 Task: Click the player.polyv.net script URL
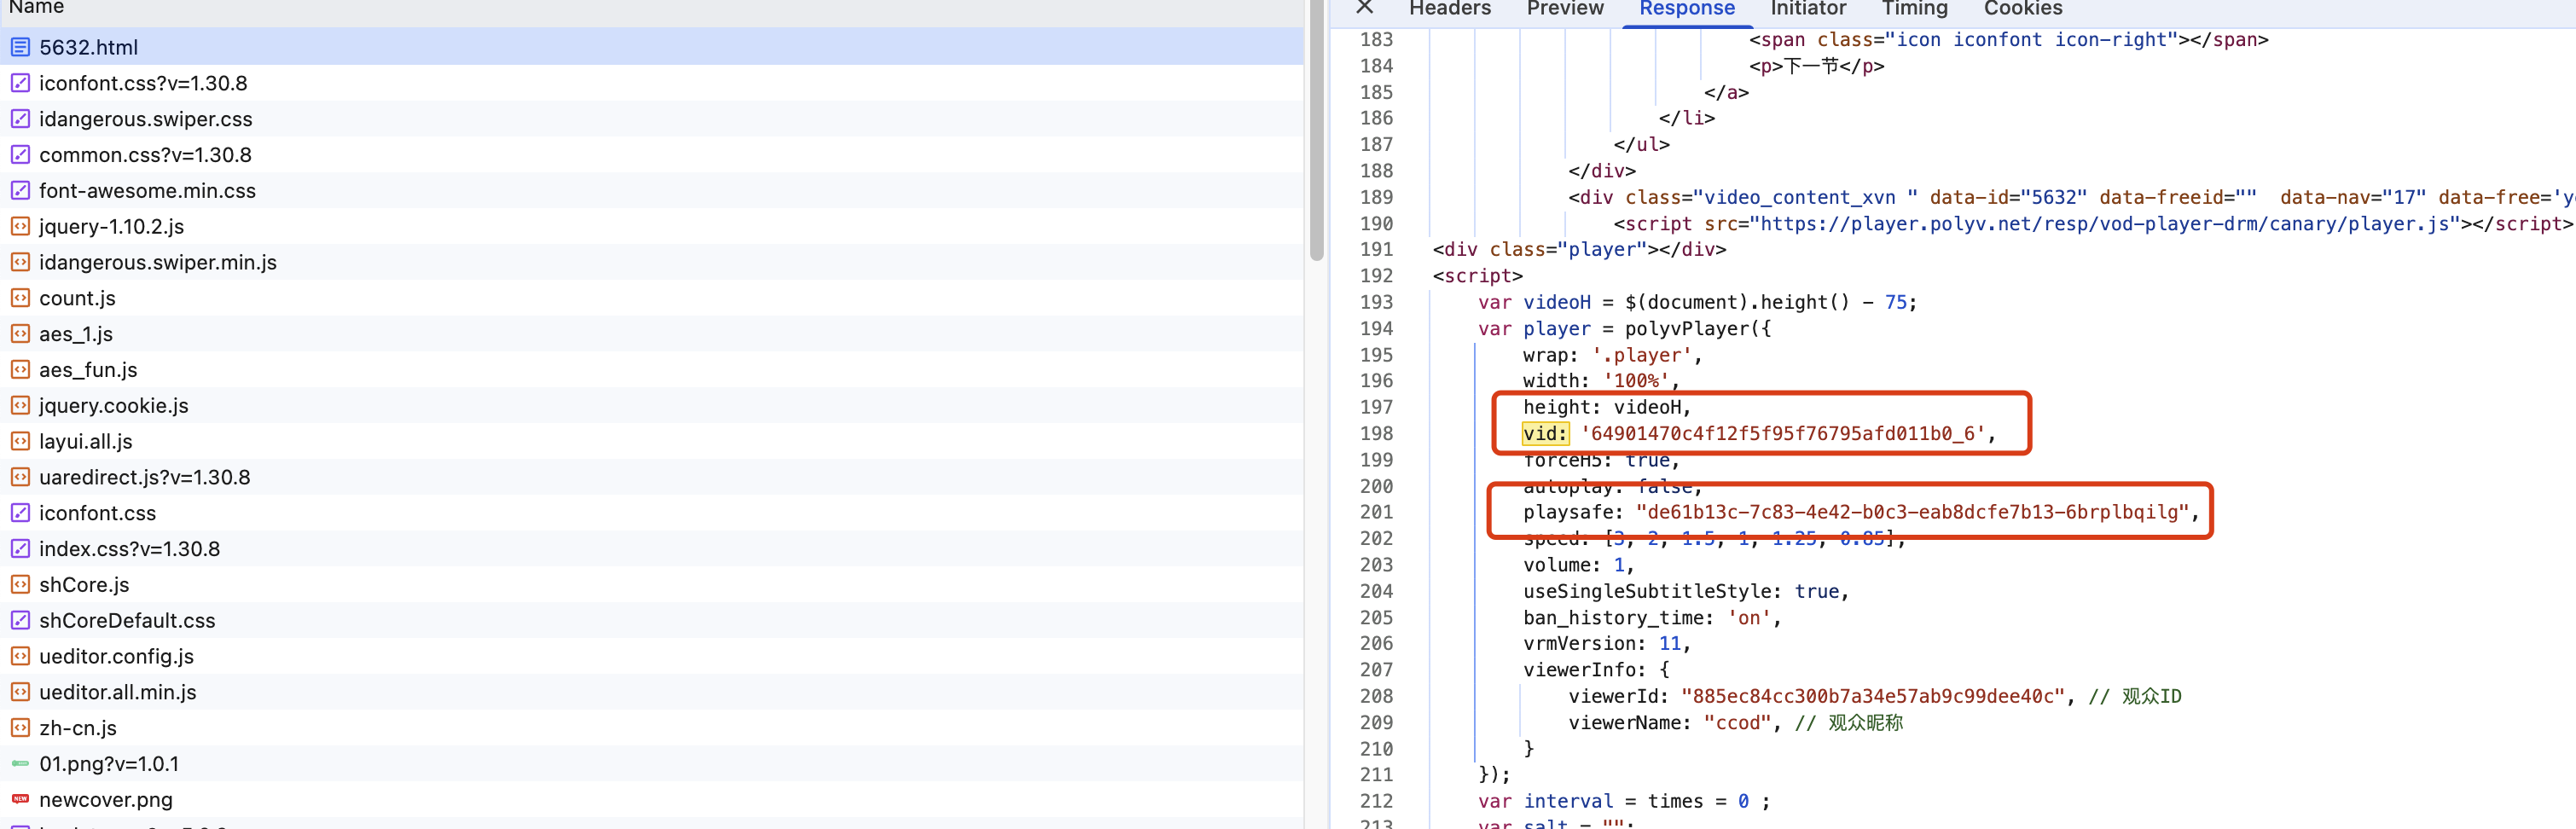click(2105, 224)
